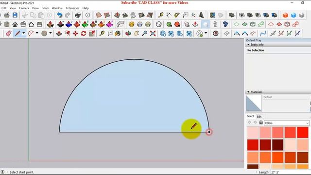The height and width of the screenshot is (175, 311).
Task: Open the Draw menu
Action: tap(35, 8)
